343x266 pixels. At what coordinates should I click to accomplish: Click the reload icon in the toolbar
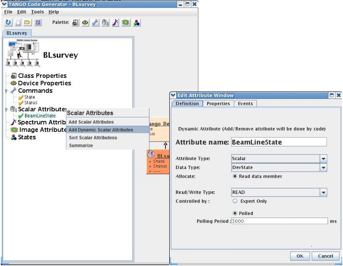coord(9,22)
